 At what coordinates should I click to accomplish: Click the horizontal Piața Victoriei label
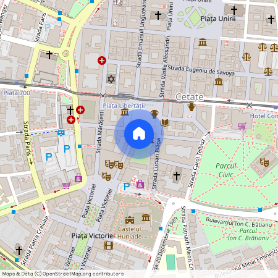tap(93, 235)
